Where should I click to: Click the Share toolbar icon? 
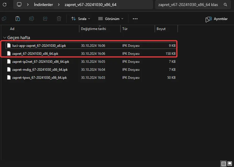[x=45, y=19]
